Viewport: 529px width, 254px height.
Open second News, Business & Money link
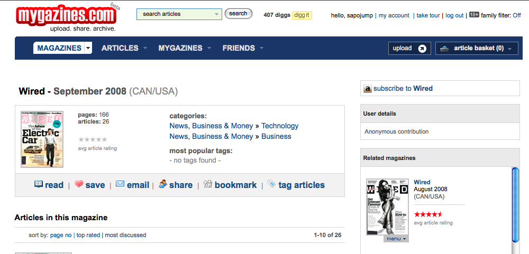pos(211,136)
